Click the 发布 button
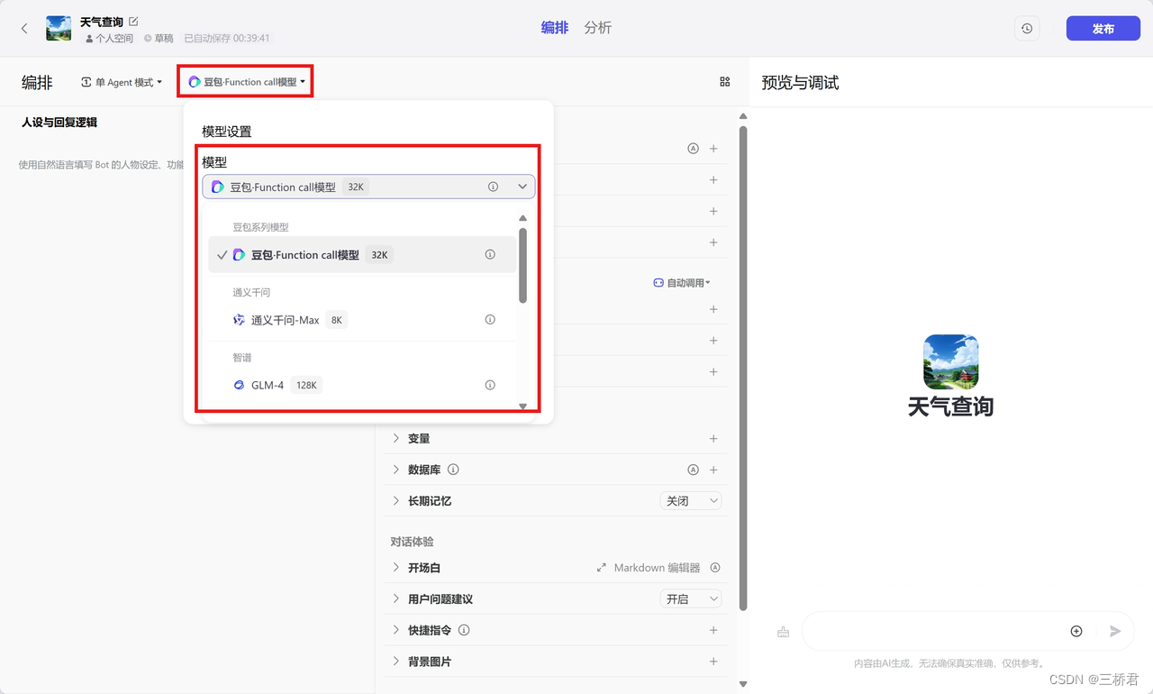This screenshot has height=694, width=1153. tap(1103, 29)
